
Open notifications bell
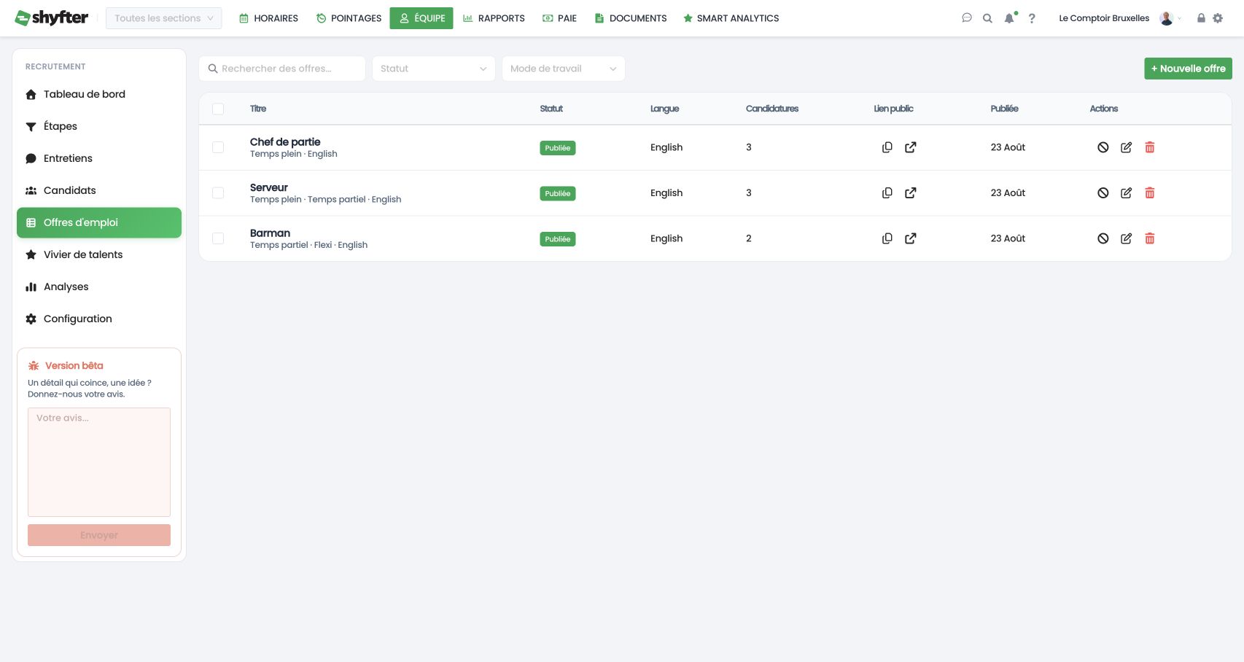point(1009,18)
